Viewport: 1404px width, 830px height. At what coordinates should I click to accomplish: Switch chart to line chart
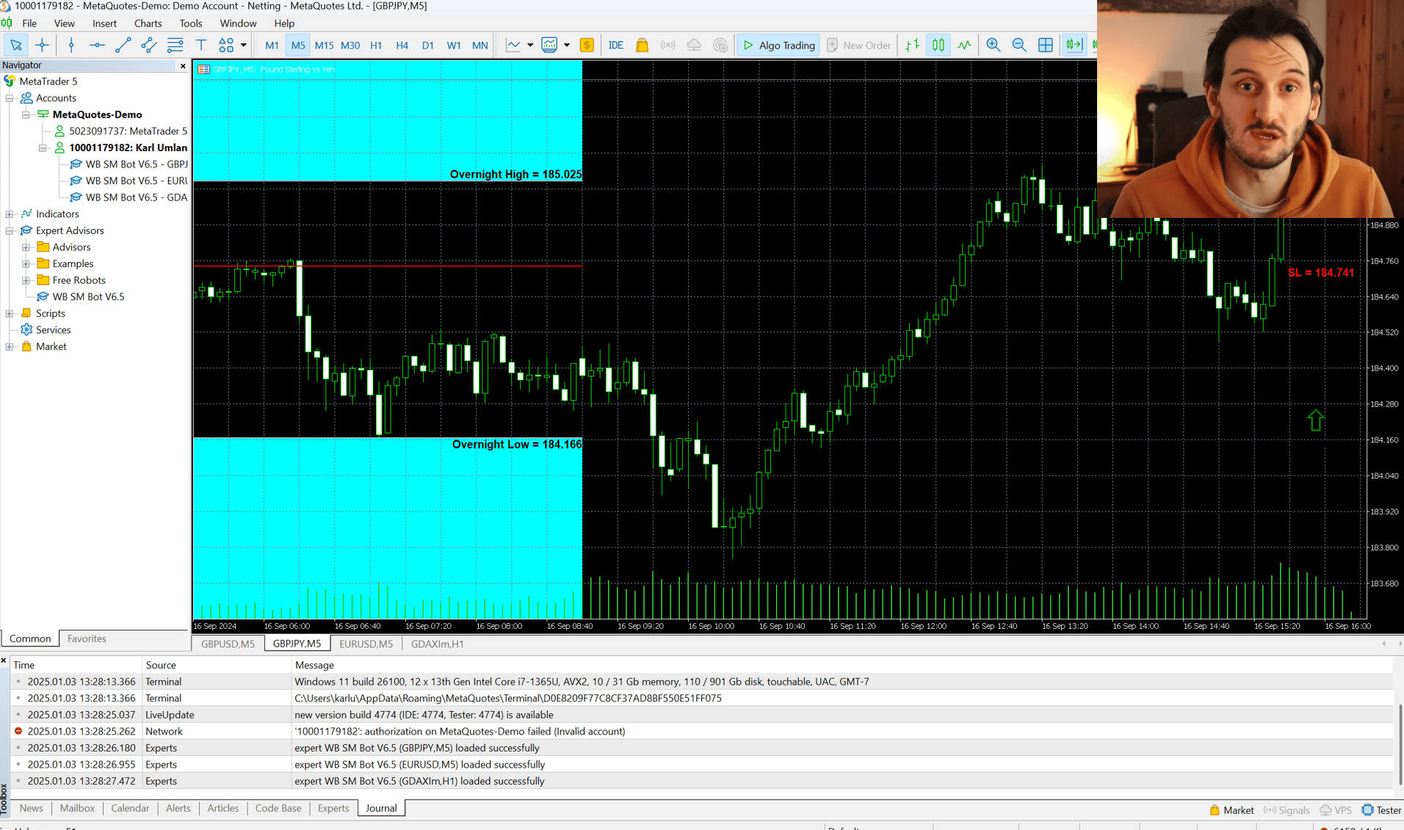coord(964,45)
